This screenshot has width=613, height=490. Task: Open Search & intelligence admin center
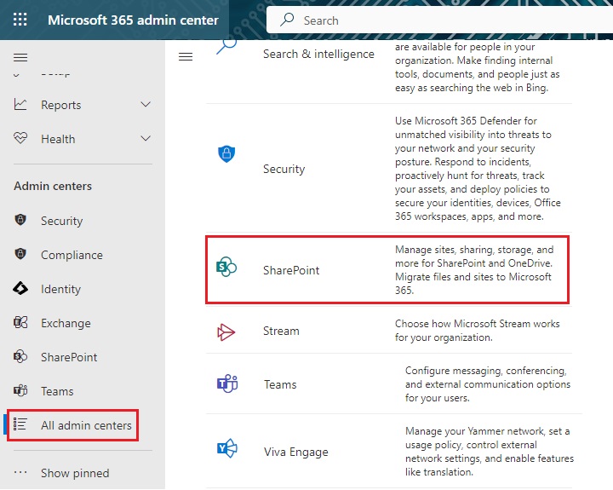click(x=318, y=54)
